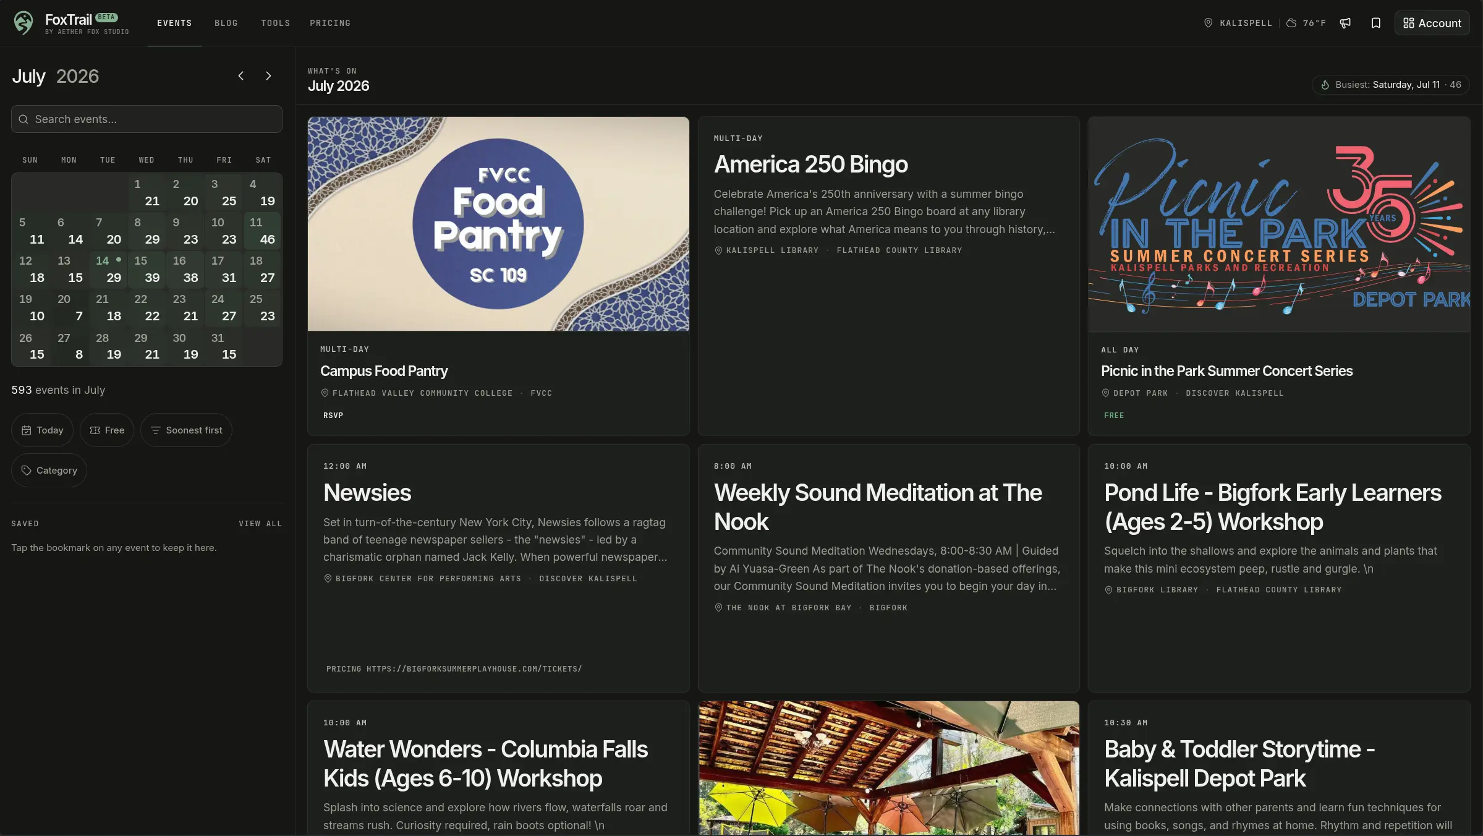This screenshot has height=836, width=1483.
Task: Click the FoxTrail fox logo
Action: pyautogui.click(x=23, y=23)
